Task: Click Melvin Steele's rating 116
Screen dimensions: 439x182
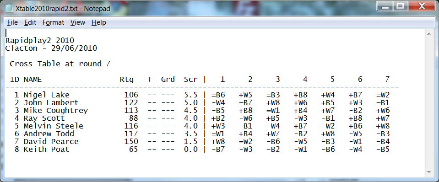Action: point(131,126)
